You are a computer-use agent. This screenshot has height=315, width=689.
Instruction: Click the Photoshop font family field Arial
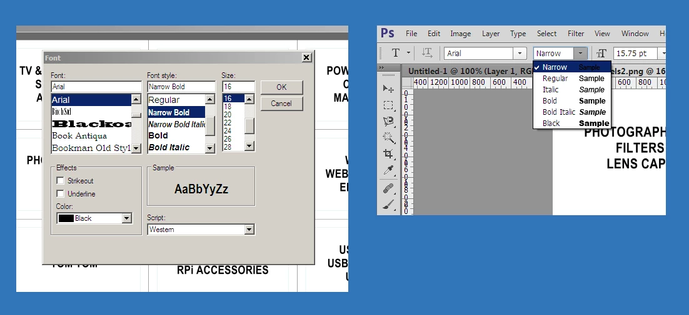tap(478, 54)
